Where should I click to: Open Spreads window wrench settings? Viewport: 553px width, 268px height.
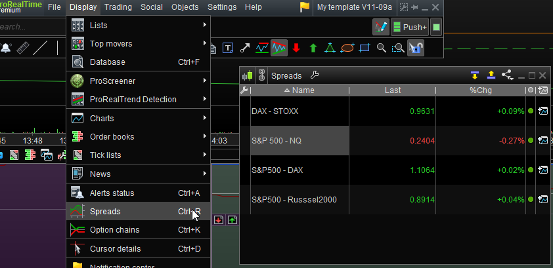coord(314,75)
